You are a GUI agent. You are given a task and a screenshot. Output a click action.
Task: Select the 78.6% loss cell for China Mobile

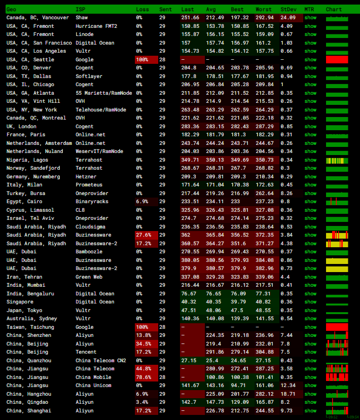click(147, 377)
